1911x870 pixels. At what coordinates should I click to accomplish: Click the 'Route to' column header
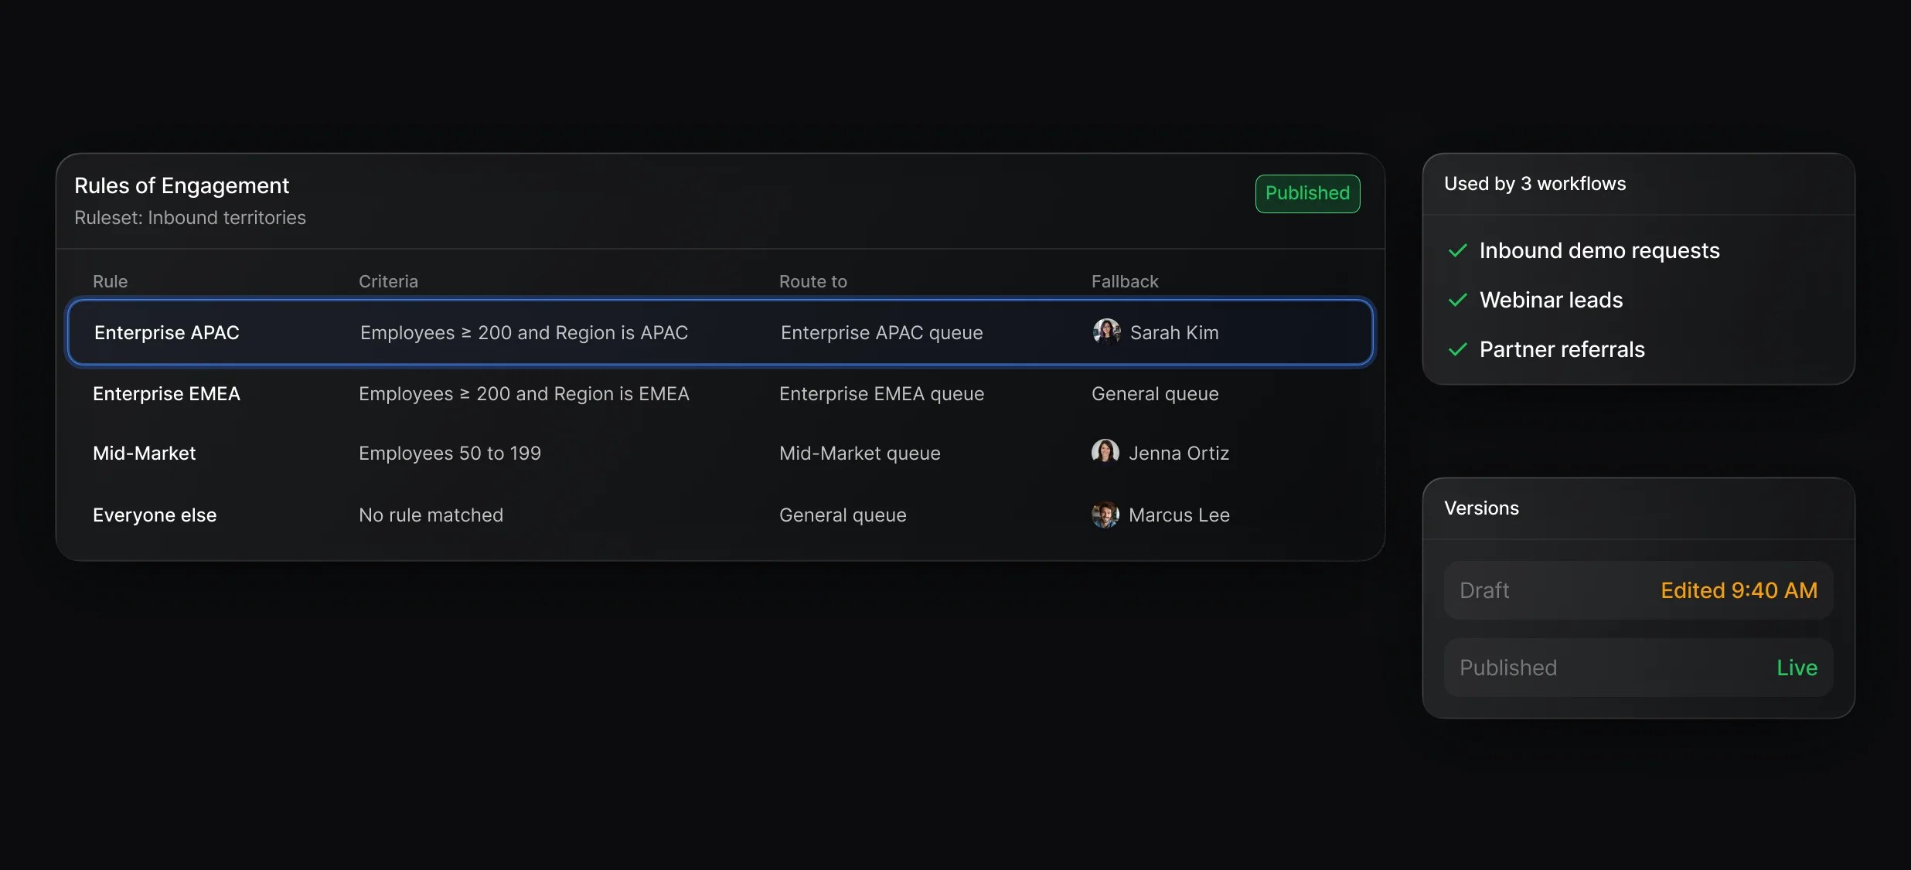pyautogui.click(x=812, y=281)
